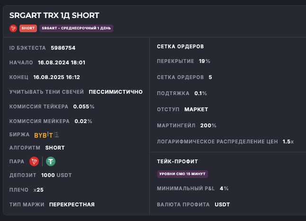This screenshot has width=306, height=221.
Task: Click the leverage value x25
Action: tap(38, 190)
